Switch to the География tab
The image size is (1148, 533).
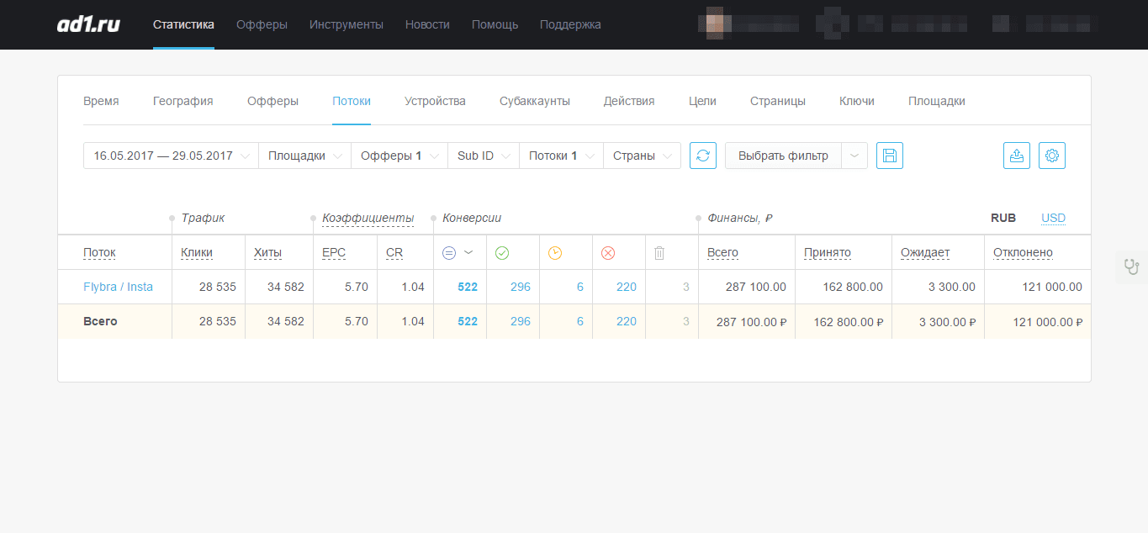tap(183, 100)
